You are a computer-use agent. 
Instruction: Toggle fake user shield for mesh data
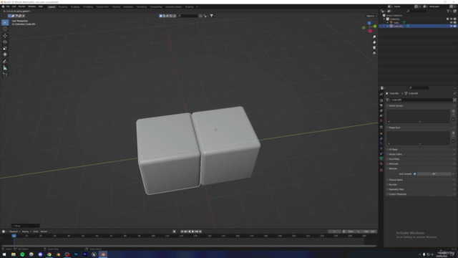tap(454, 100)
